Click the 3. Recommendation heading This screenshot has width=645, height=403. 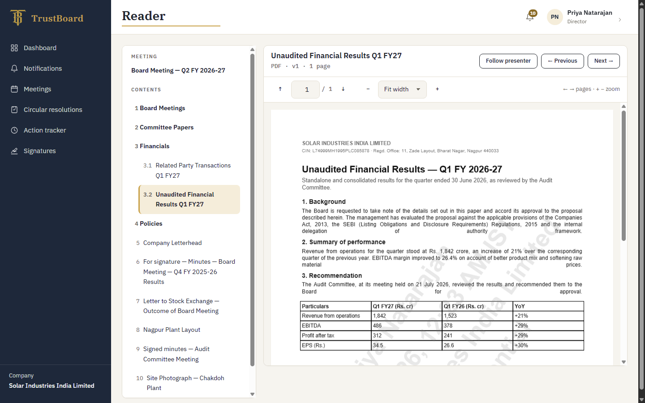click(332, 275)
